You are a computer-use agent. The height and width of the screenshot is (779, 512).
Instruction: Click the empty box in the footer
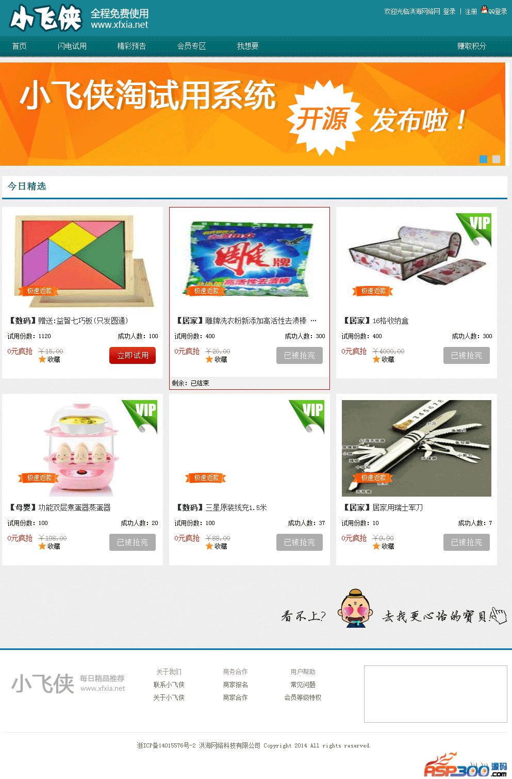(436, 694)
